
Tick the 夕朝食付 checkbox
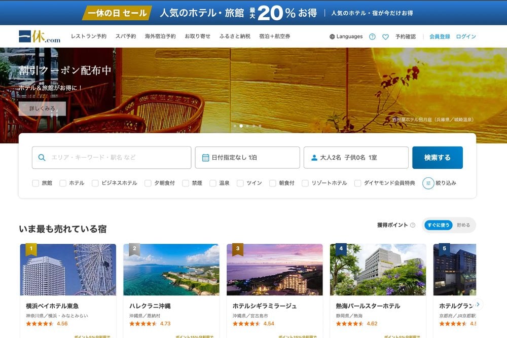pyautogui.click(x=148, y=183)
